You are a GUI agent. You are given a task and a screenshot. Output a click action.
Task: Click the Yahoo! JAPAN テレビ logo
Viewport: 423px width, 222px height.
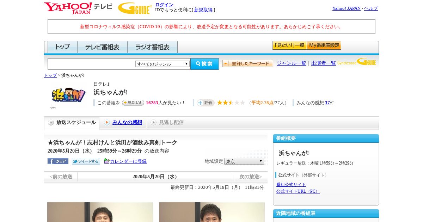pos(78,8)
